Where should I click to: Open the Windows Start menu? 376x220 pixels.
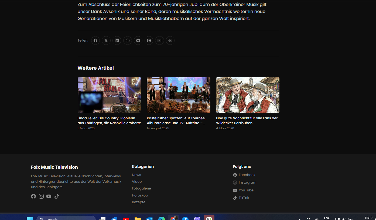[30, 218]
